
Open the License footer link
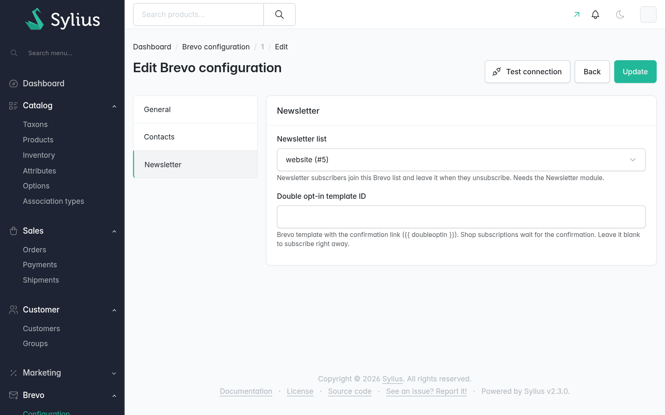pyautogui.click(x=300, y=391)
